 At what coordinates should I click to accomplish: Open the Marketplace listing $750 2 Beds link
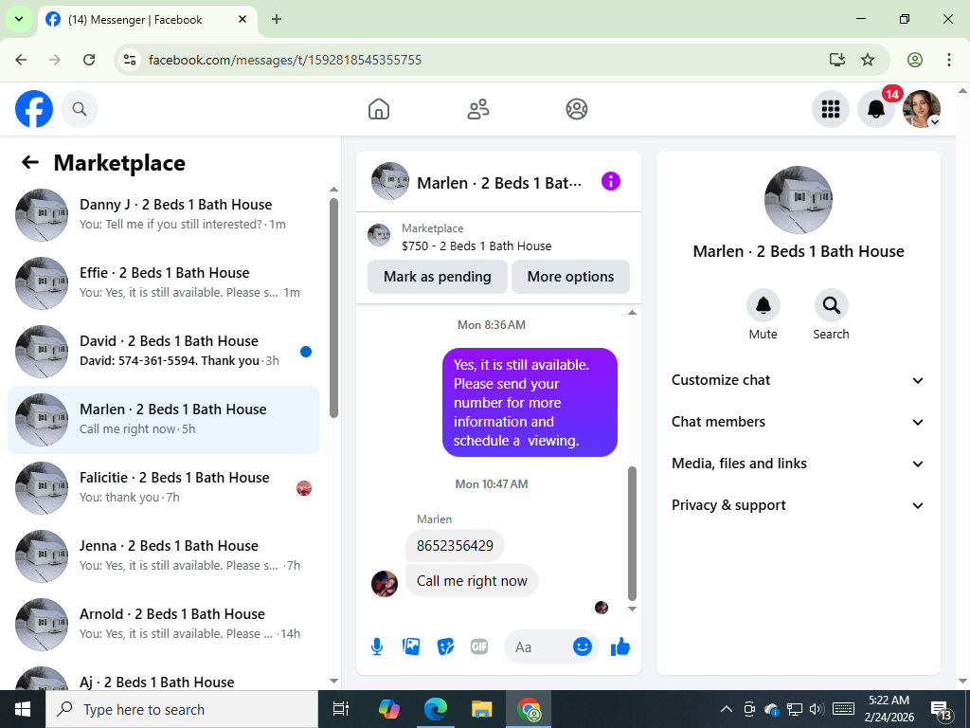pos(476,246)
